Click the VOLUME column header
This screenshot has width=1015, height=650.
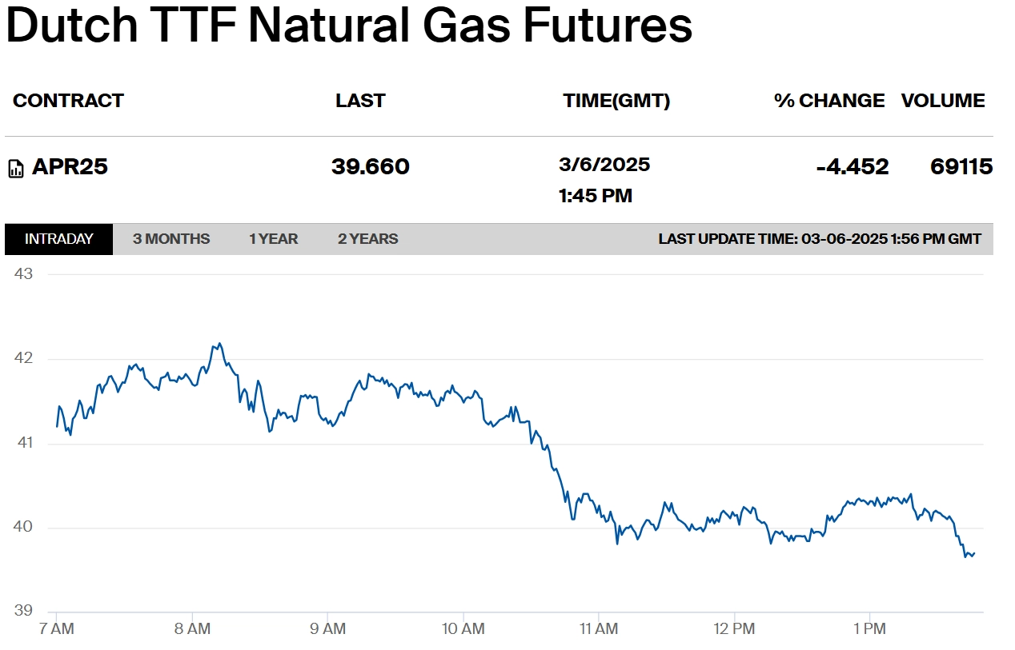point(943,101)
